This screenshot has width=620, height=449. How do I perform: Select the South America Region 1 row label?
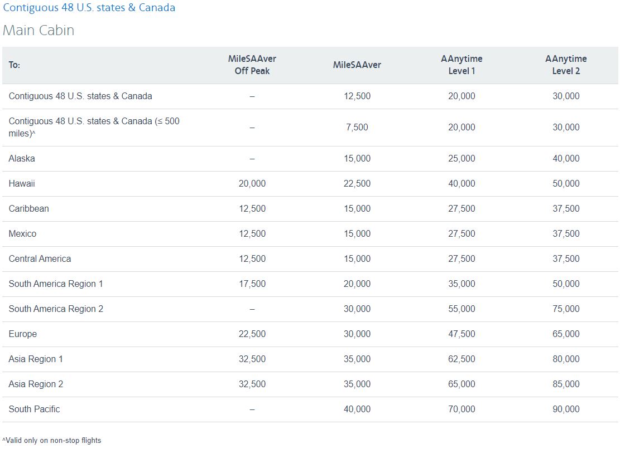56,284
